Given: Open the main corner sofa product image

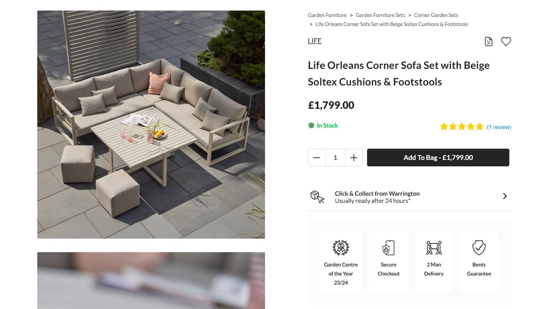Looking at the screenshot, I should pyautogui.click(x=151, y=125).
